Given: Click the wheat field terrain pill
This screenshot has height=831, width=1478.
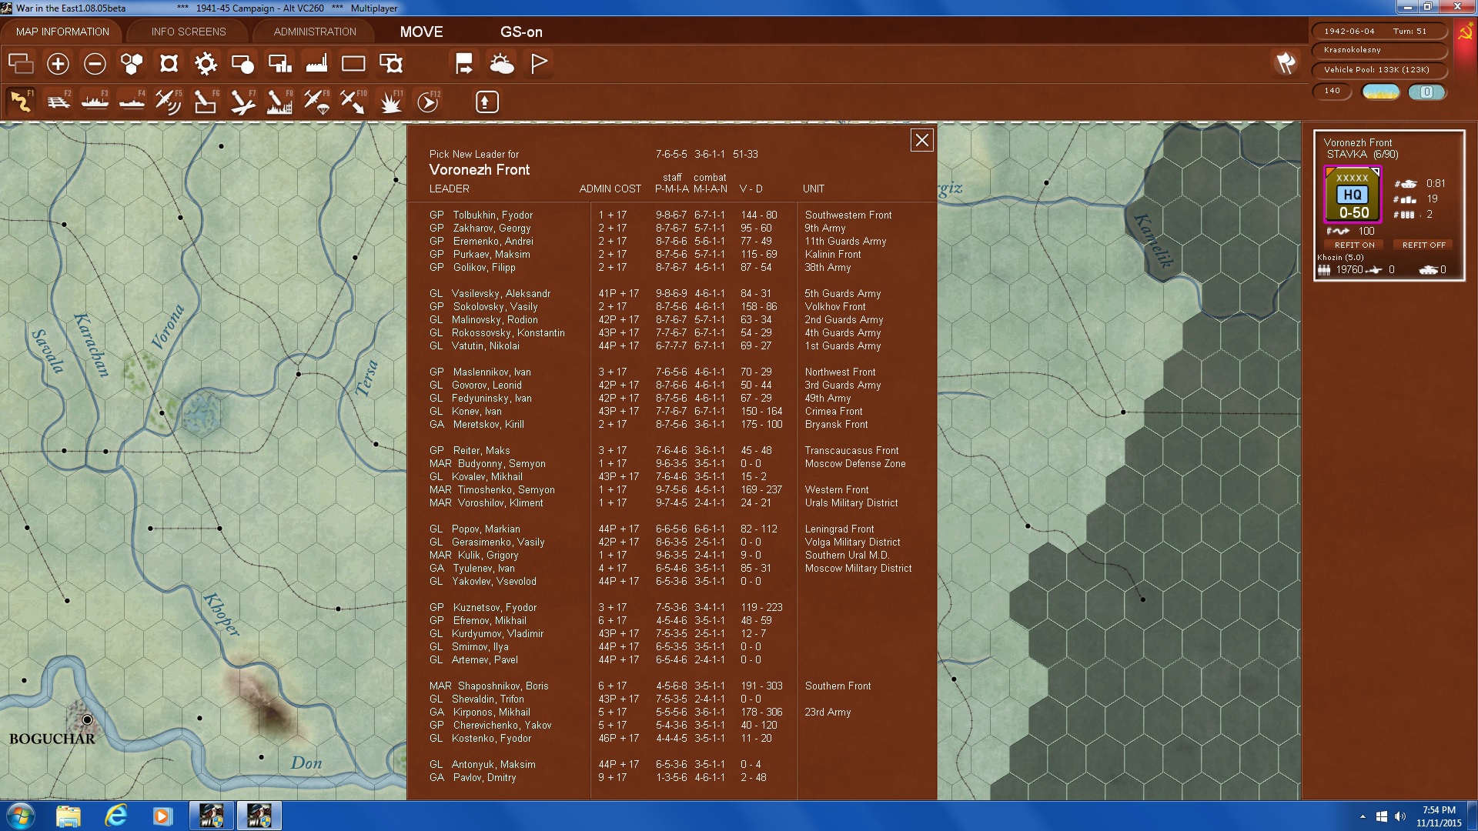Looking at the screenshot, I should 1381,92.
